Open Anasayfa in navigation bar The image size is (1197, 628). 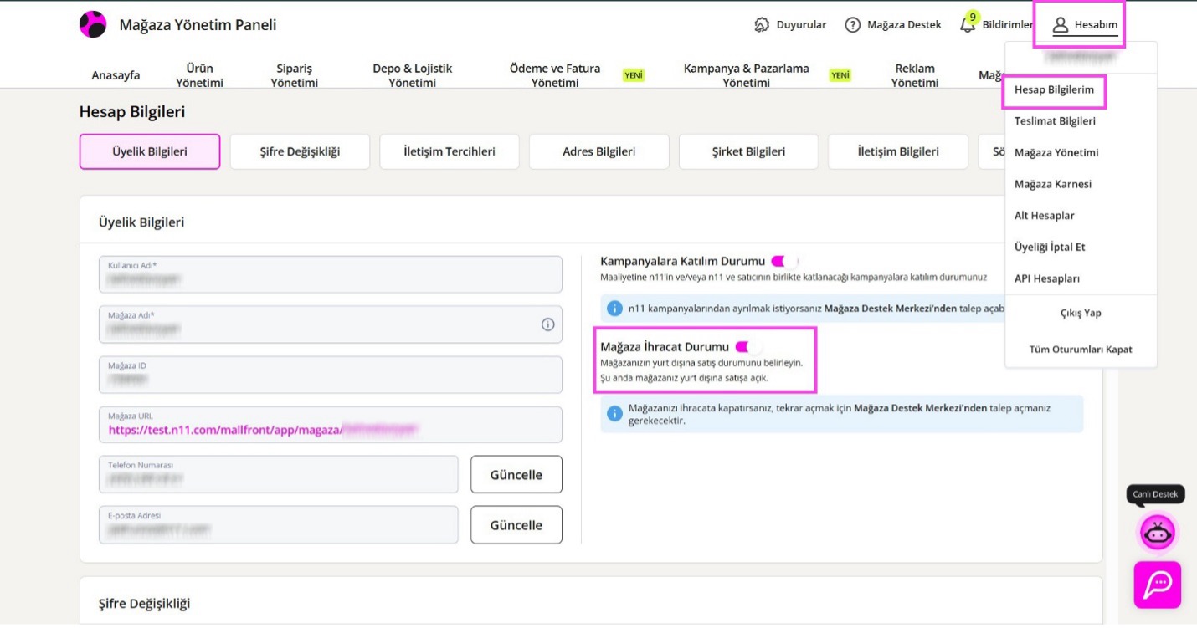116,75
